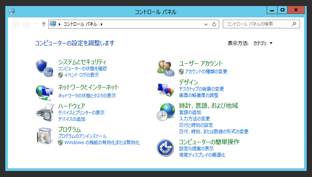
Task: Refresh the Control Panel view
Action: [214, 24]
